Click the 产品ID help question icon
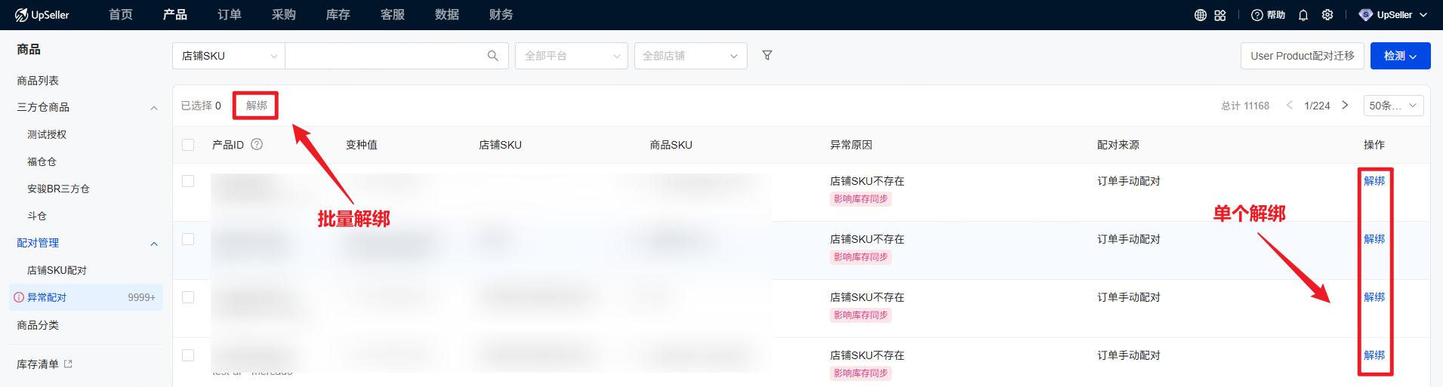 coord(257,144)
